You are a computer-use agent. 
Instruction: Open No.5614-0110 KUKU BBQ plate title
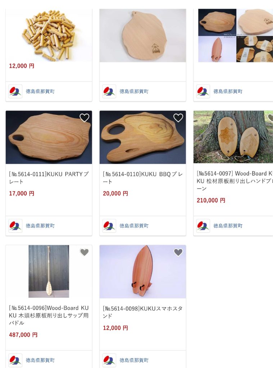(x=142, y=178)
